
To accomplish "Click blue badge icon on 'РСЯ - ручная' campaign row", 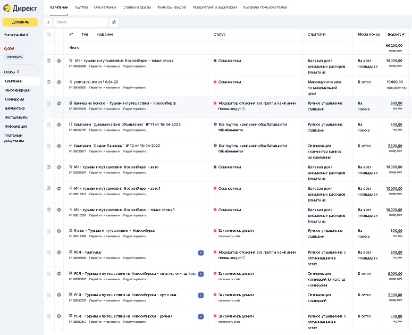I will click(201, 316).
